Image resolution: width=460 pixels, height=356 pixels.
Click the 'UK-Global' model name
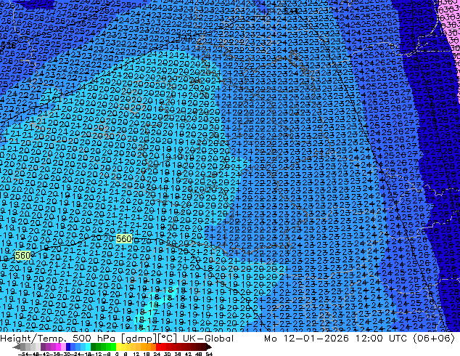208,339
